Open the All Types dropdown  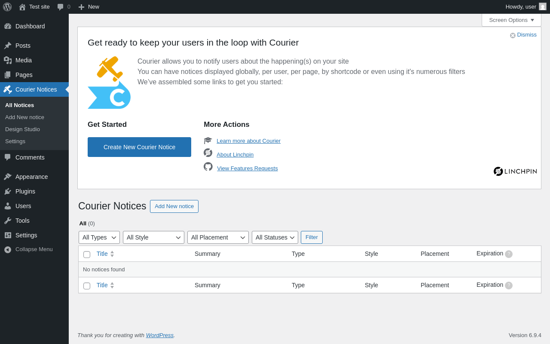pyautogui.click(x=99, y=237)
